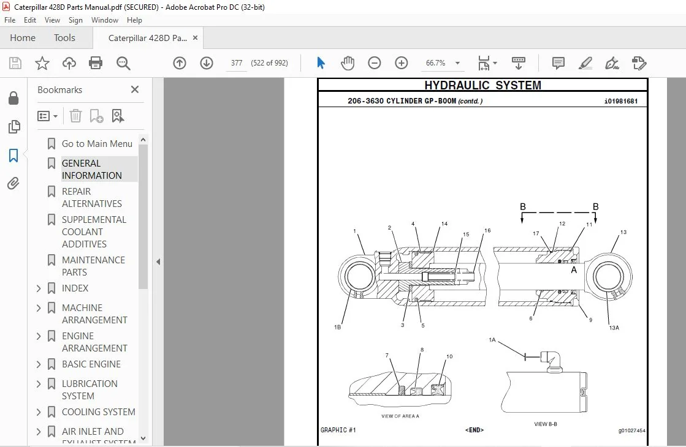Screen dimensions: 686x447
Task: Expand the COOLING SYSTEM bookmark
Action: pyautogui.click(x=39, y=412)
